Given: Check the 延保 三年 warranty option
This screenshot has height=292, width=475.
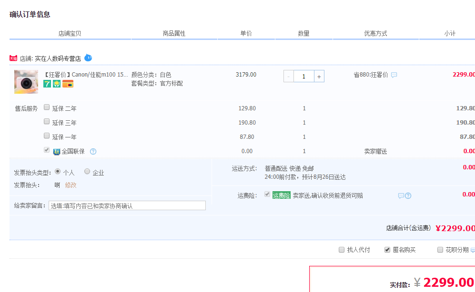Looking at the screenshot, I should click(47, 121).
